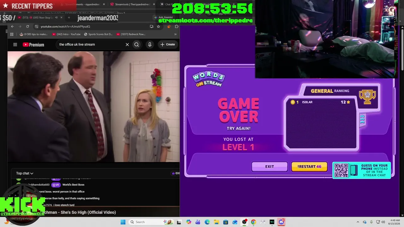404x227 pixels.
Task: Go back in the browser
Action: (x=12, y=26)
